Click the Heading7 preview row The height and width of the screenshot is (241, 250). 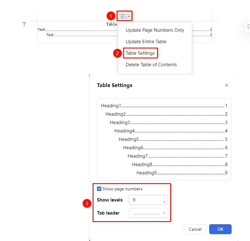(177, 156)
